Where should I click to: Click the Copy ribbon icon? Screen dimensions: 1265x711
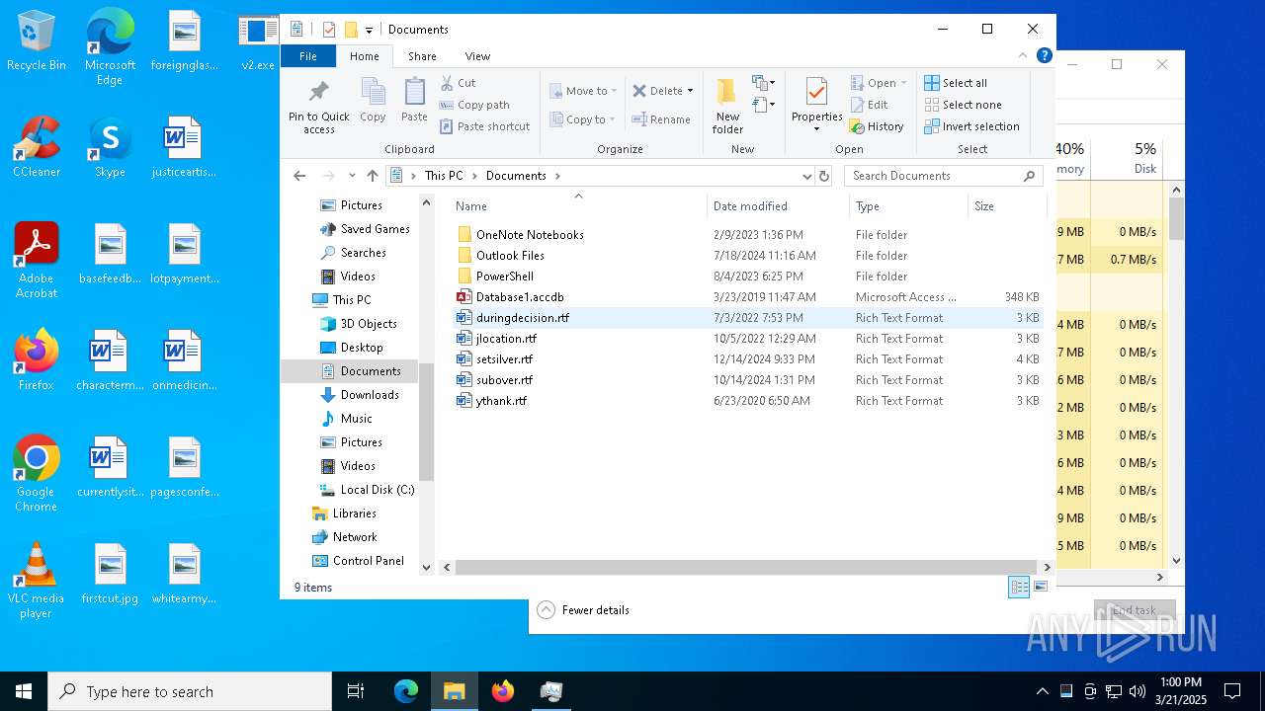[x=373, y=100]
